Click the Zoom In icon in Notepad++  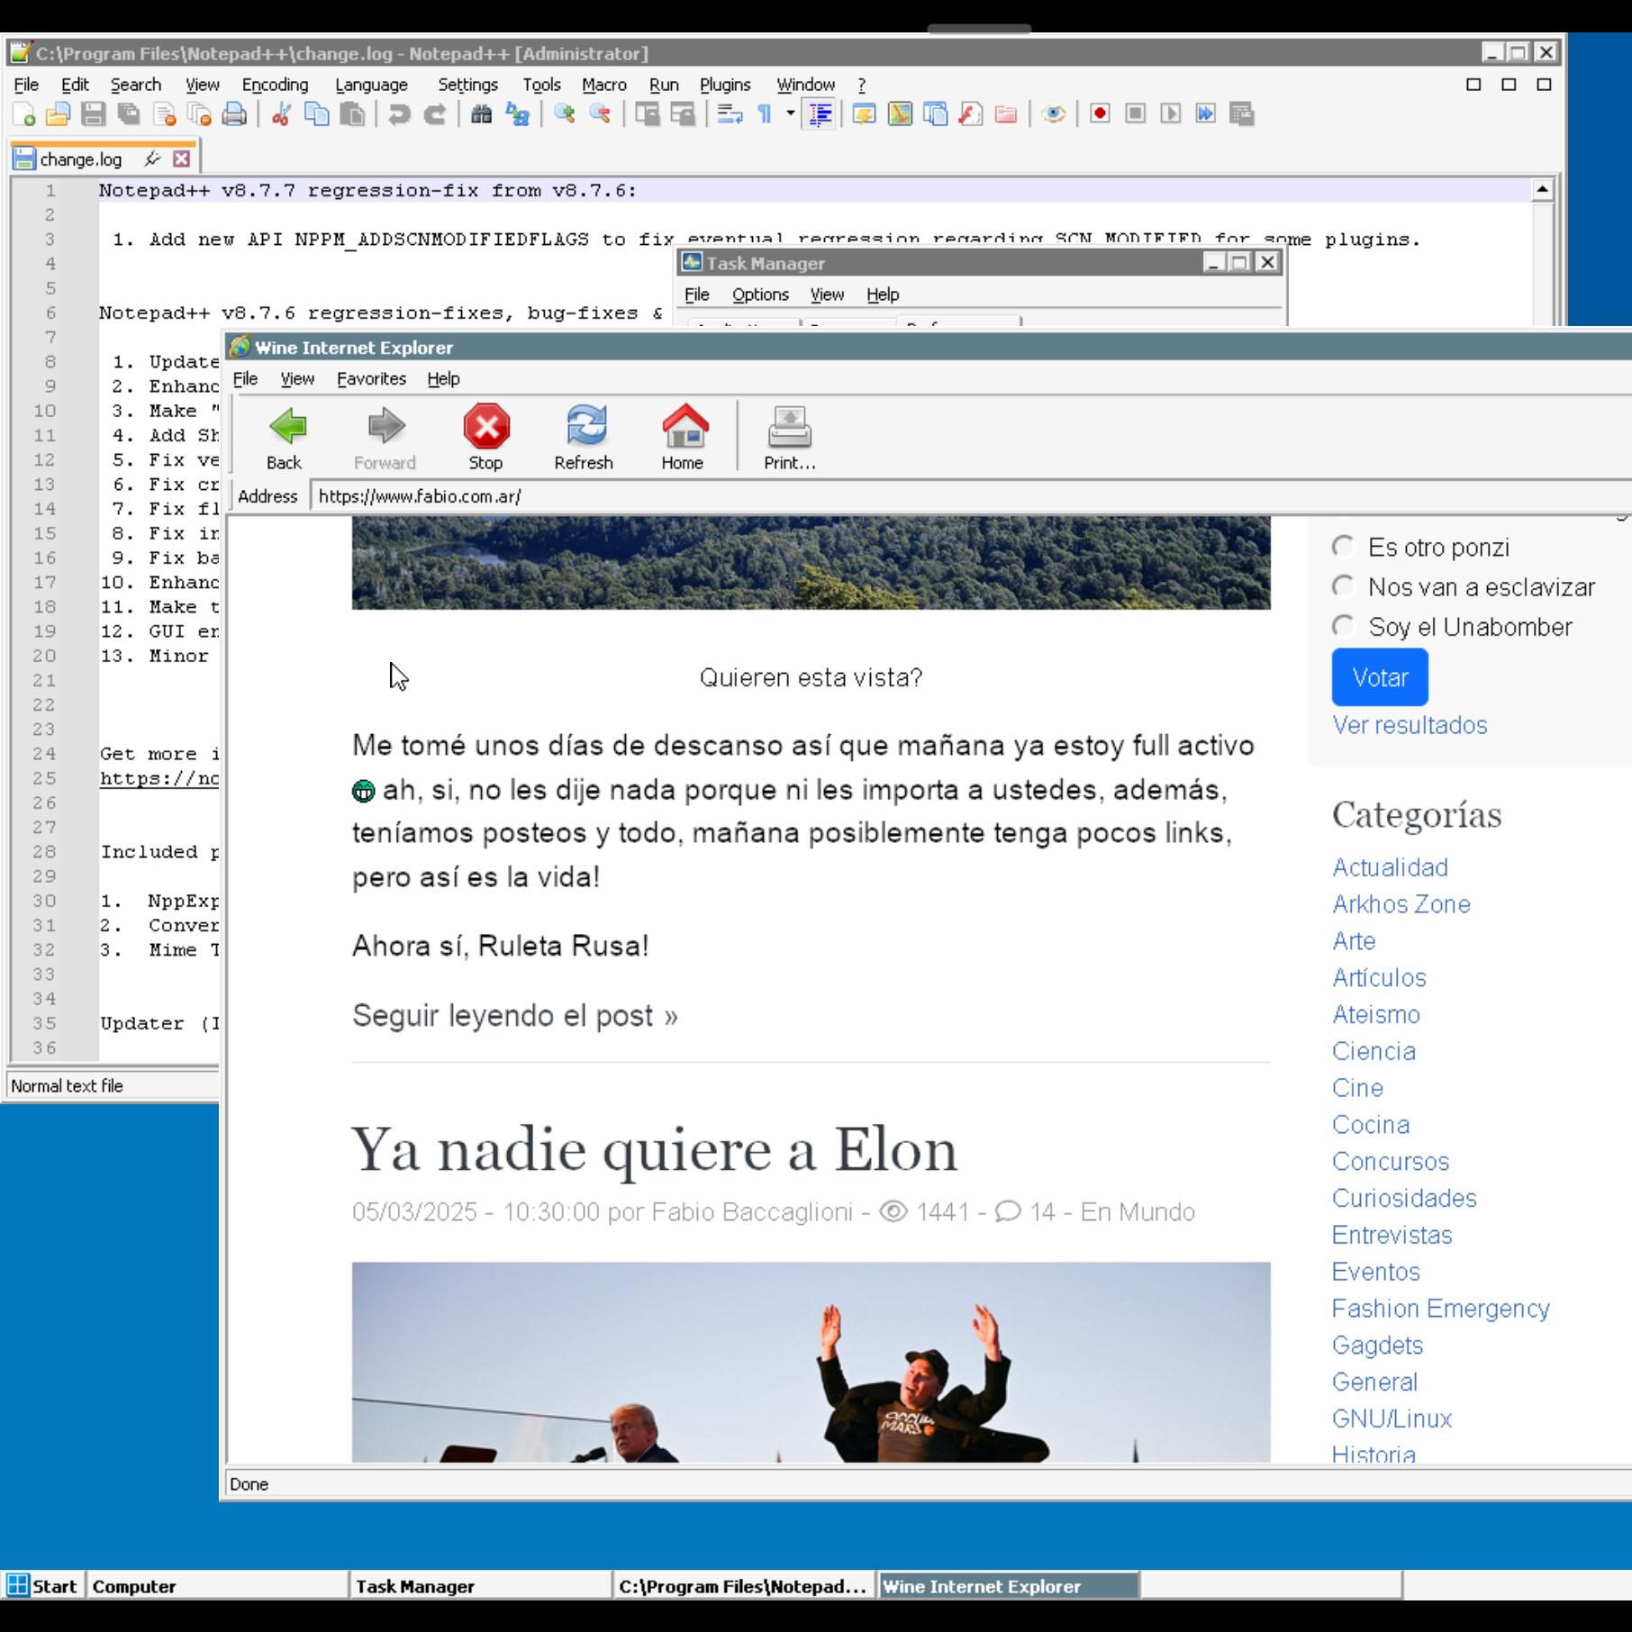565,114
